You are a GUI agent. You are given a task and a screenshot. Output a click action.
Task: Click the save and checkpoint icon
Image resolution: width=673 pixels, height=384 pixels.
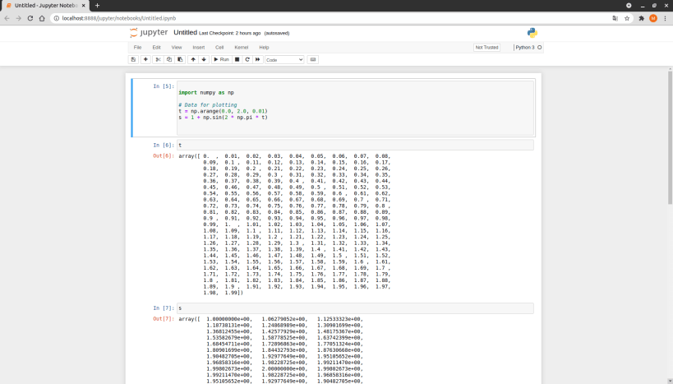click(x=133, y=59)
